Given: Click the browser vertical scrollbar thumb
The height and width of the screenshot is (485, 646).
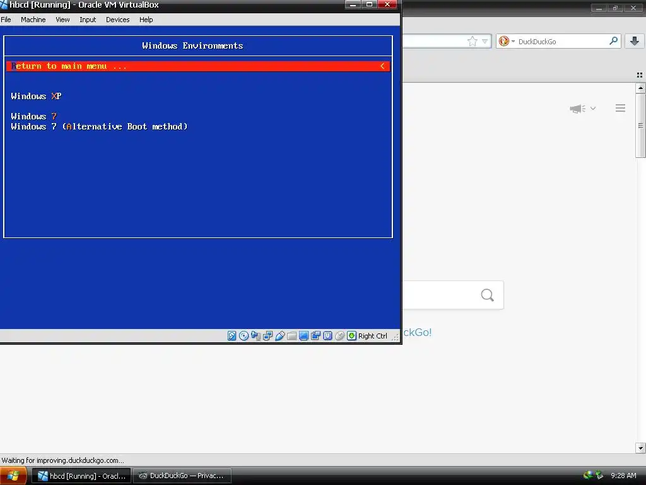Looking at the screenshot, I should click(x=640, y=126).
